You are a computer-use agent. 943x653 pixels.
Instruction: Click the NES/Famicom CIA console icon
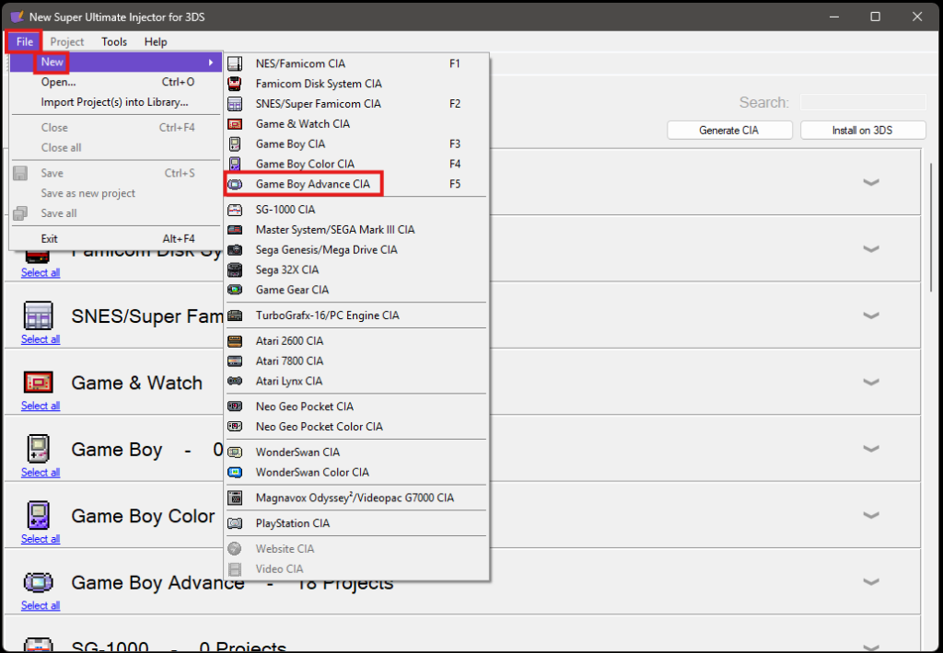tap(235, 63)
